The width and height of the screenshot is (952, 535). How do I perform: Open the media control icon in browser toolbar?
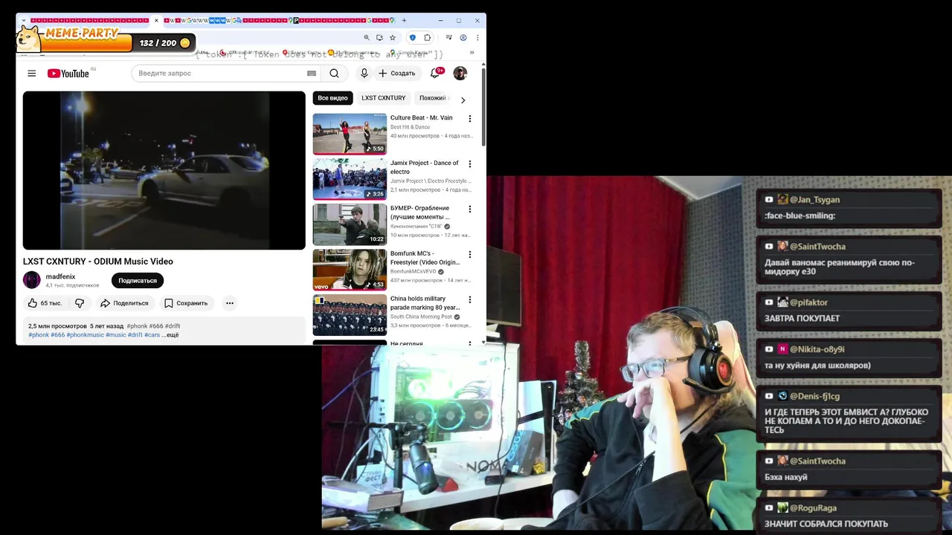[x=448, y=38]
